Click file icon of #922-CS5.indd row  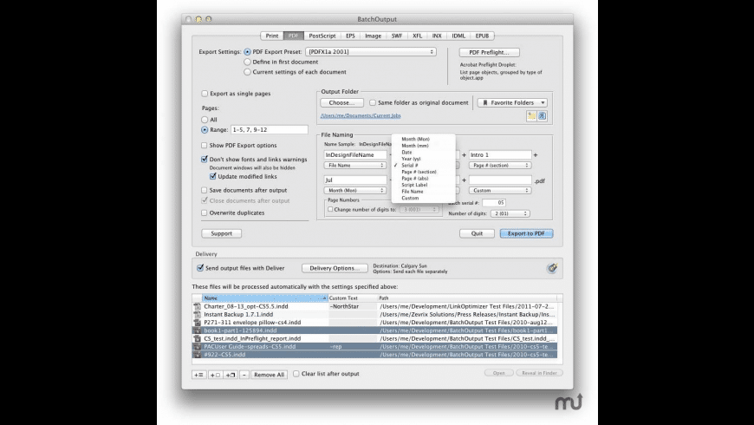197,355
